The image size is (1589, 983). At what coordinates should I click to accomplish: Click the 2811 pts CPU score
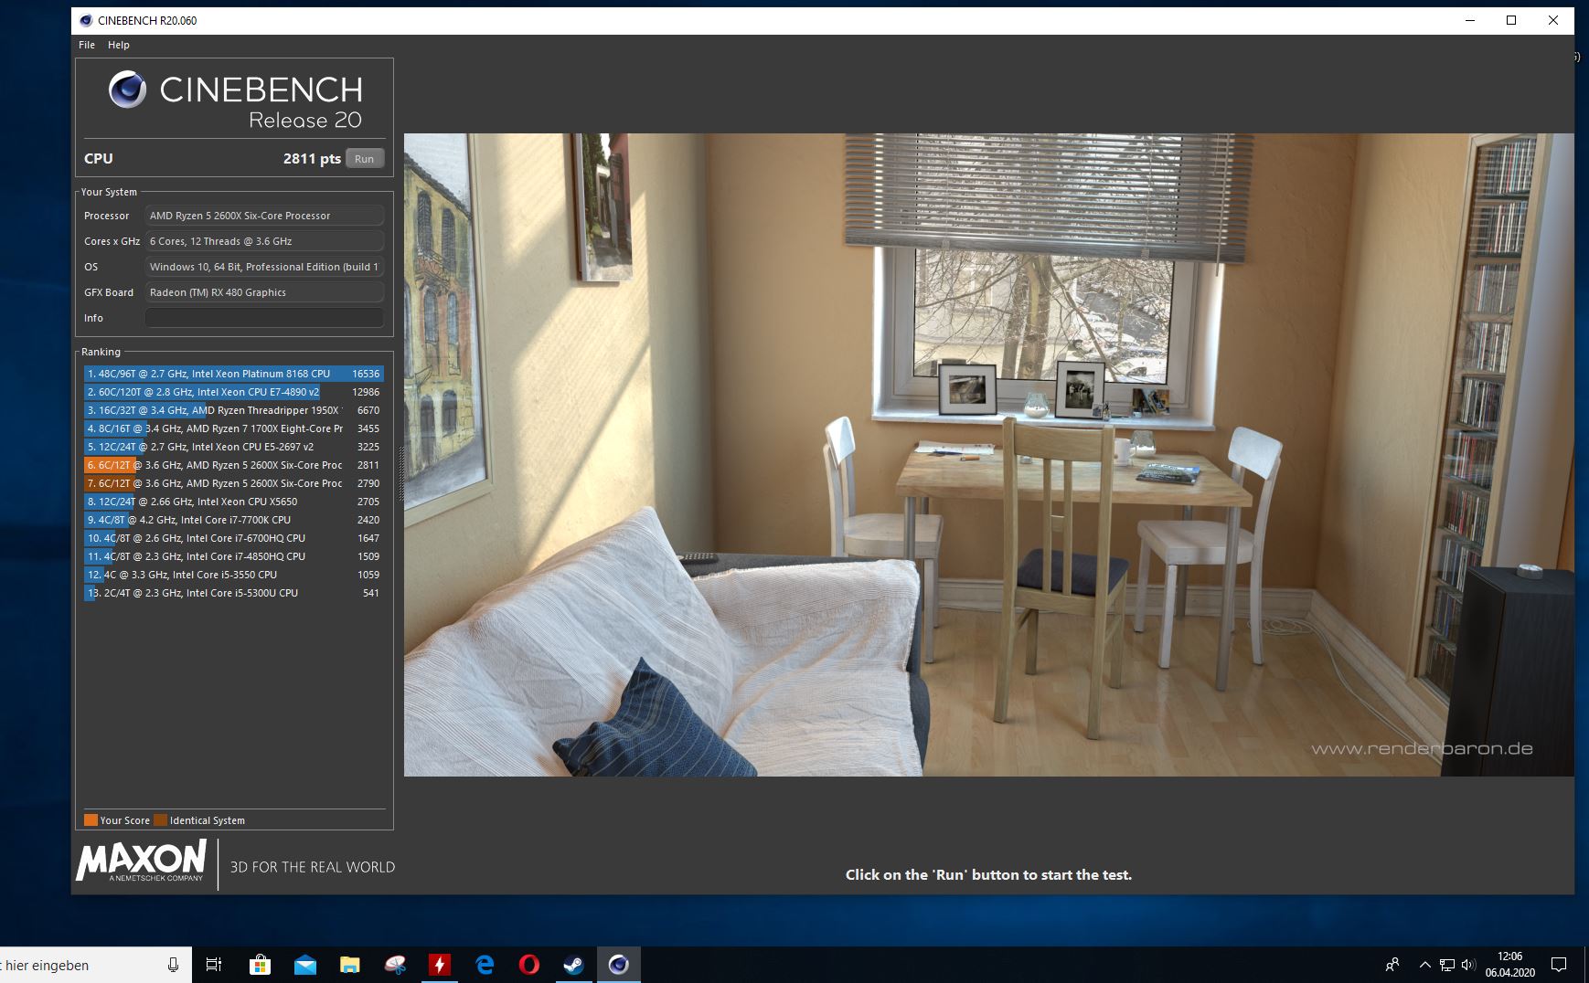point(312,159)
